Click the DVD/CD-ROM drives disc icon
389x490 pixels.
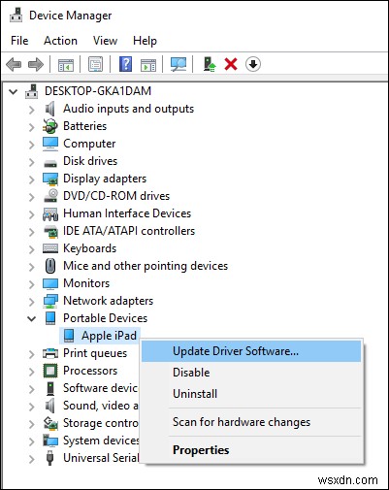[x=50, y=196]
